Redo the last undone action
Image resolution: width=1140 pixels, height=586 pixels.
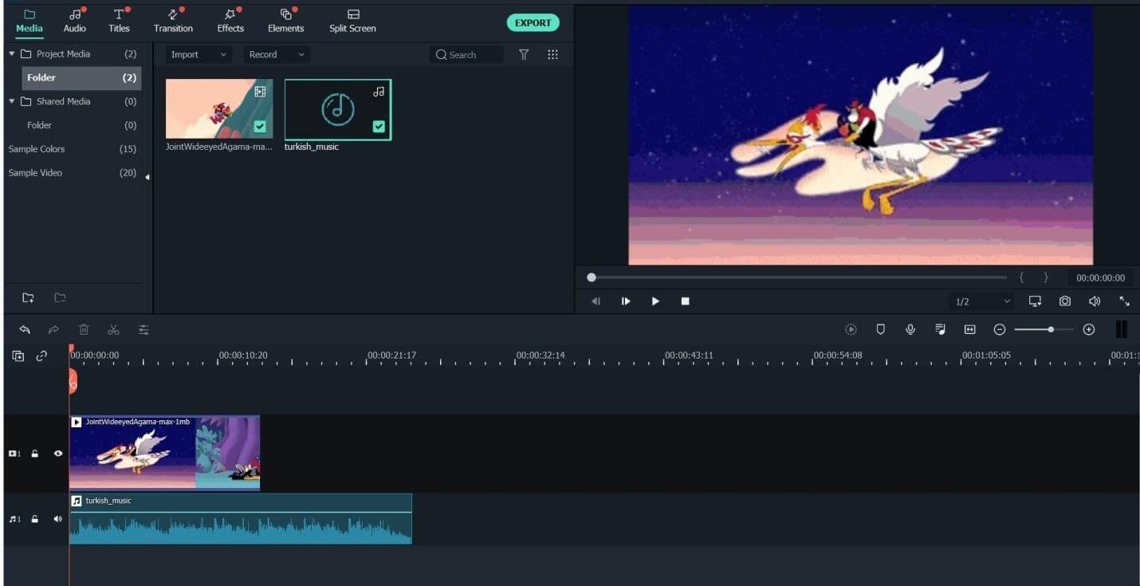[53, 329]
